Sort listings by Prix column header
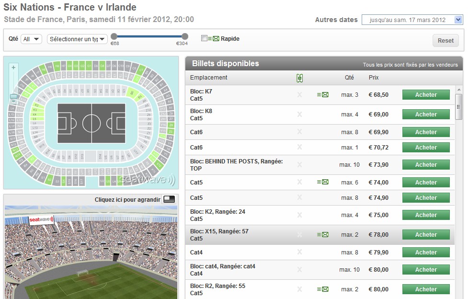Image resolution: width=469 pixels, height=299 pixels. coord(374,77)
